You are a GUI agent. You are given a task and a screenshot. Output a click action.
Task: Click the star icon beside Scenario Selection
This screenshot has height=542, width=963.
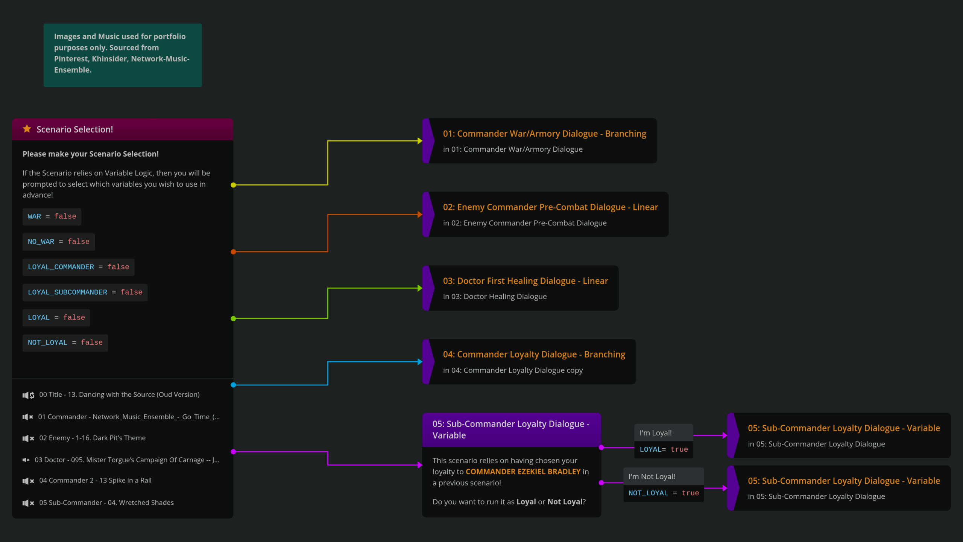(x=27, y=129)
